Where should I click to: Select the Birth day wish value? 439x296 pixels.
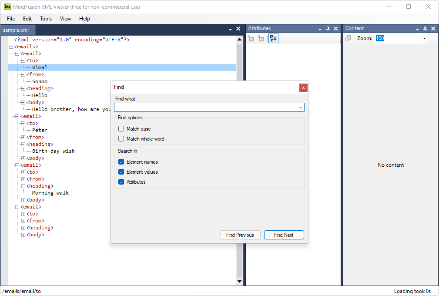point(54,151)
